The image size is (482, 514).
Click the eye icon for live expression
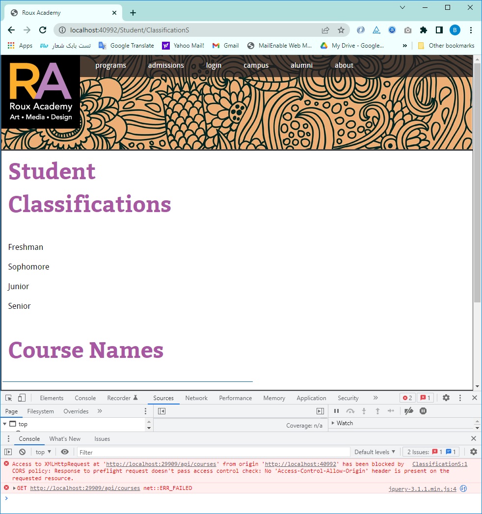[x=65, y=452]
